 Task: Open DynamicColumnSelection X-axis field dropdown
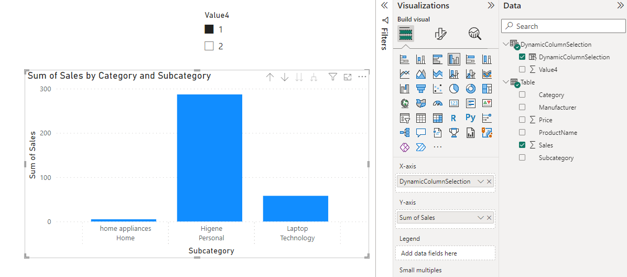(x=481, y=182)
